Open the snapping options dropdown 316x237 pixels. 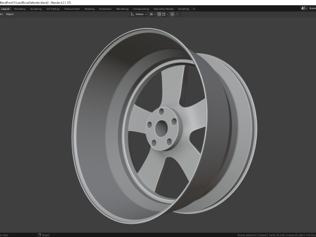[x=165, y=14]
